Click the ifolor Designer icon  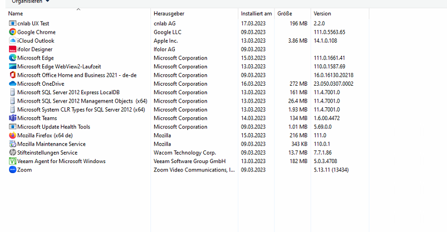tap(13, 49)
